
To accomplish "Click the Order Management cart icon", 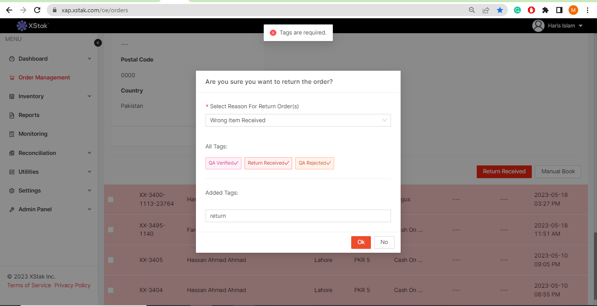I will pos(12,78).
